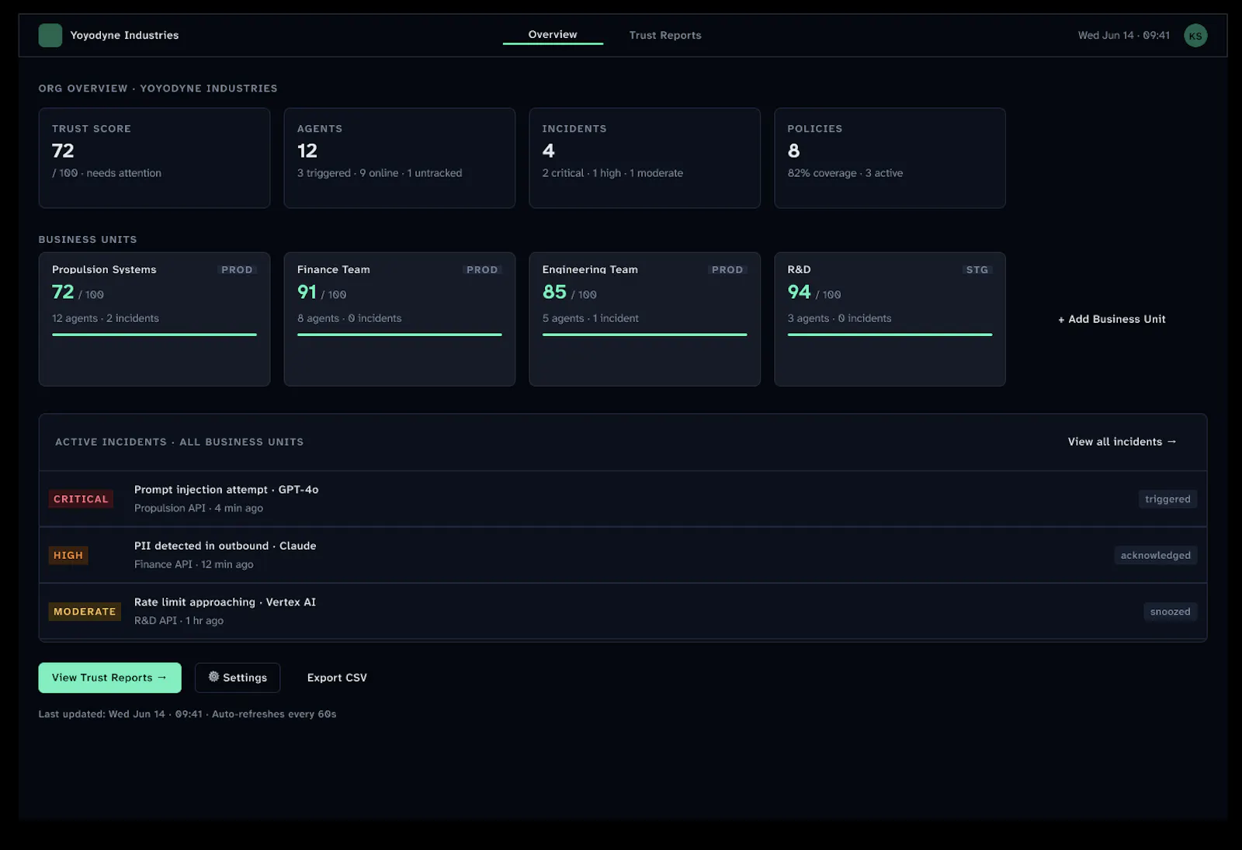Open the Trust Score summary card

click(x=154, y=158)
